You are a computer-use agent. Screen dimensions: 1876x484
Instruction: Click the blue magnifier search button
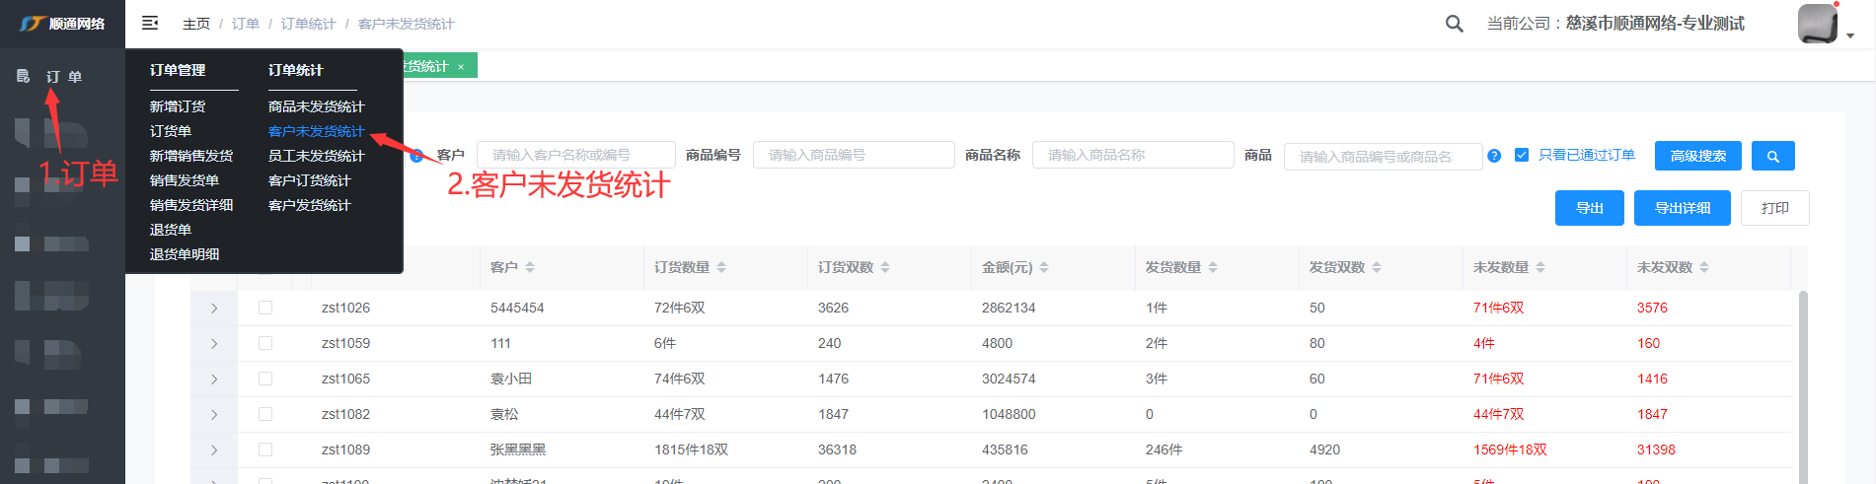[1772, 156]
